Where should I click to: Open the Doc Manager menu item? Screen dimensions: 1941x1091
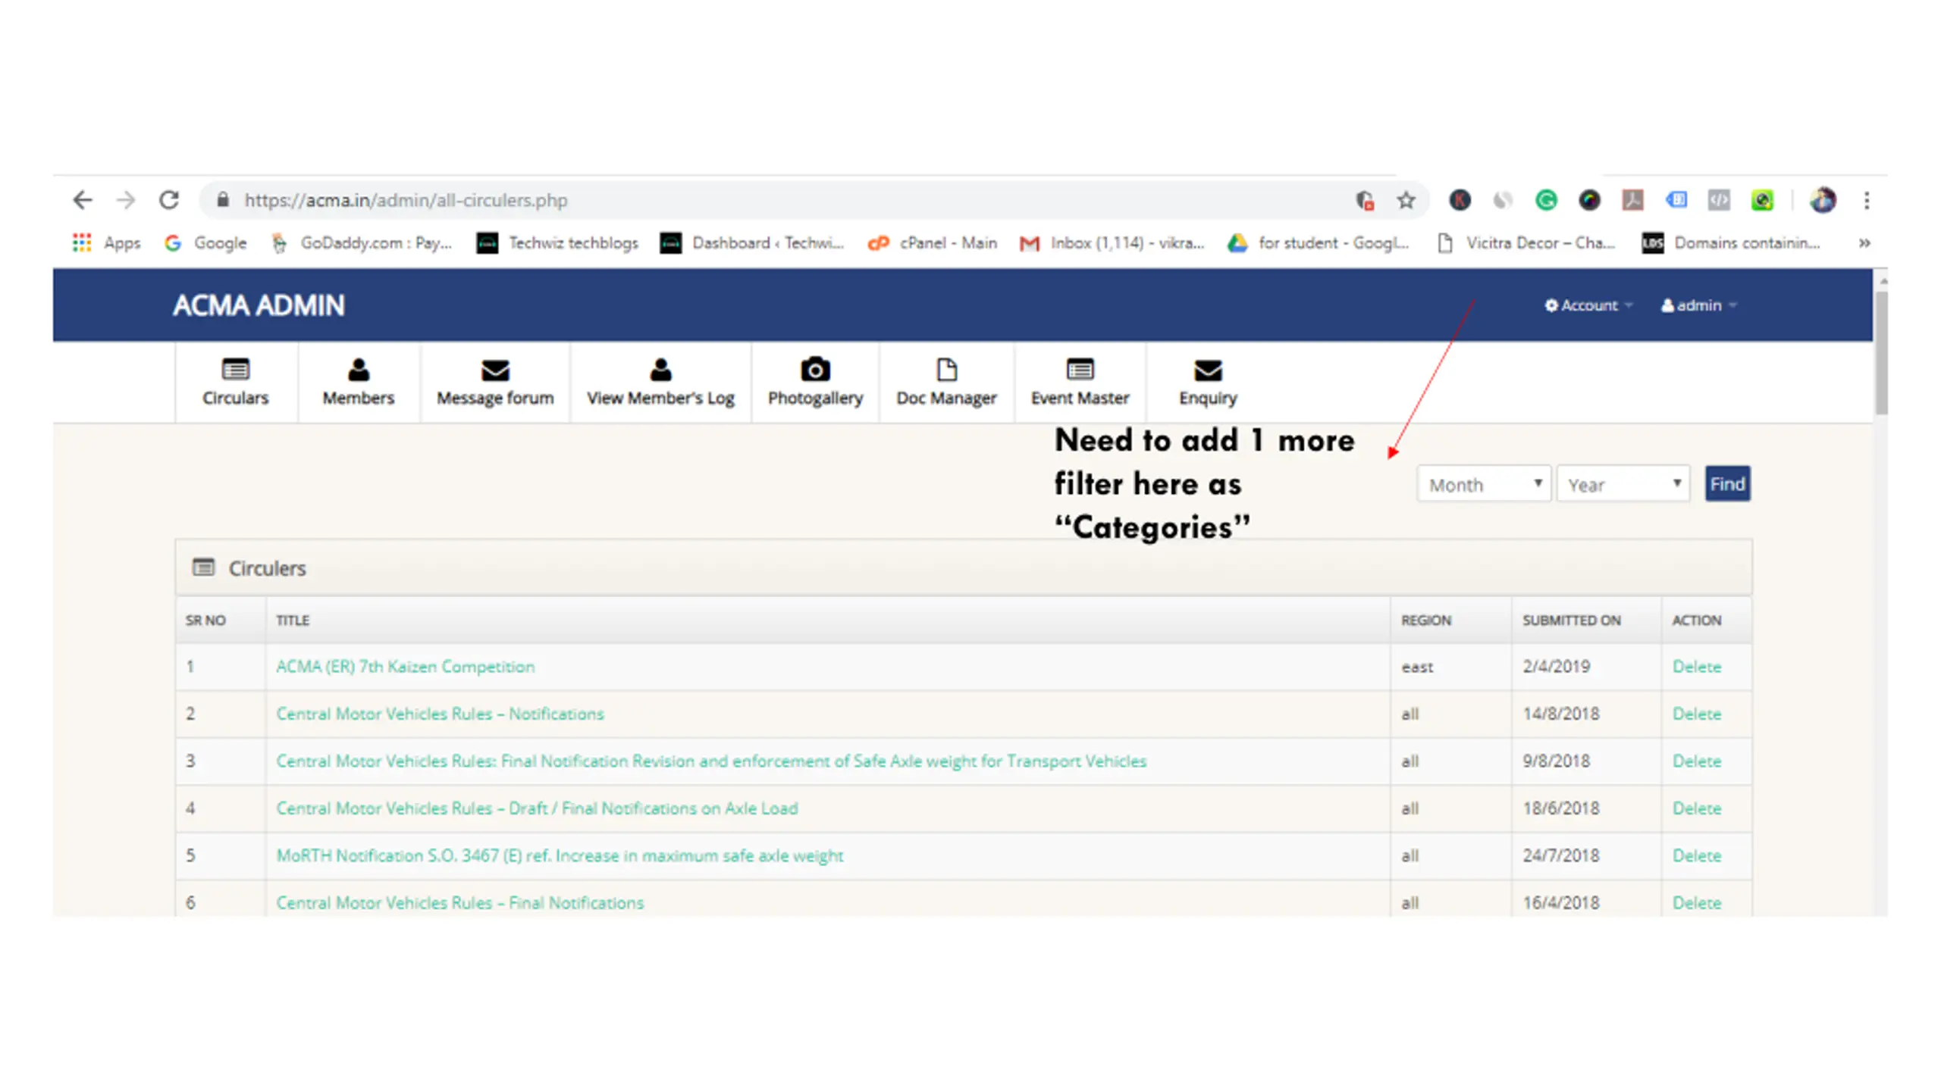946,383
